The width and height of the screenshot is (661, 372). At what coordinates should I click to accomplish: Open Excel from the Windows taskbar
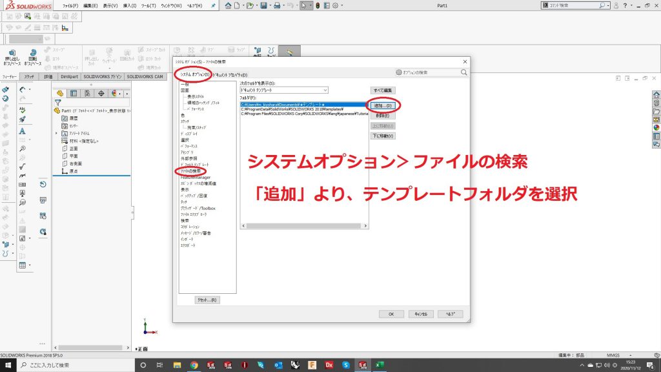(x=380, y=366)
